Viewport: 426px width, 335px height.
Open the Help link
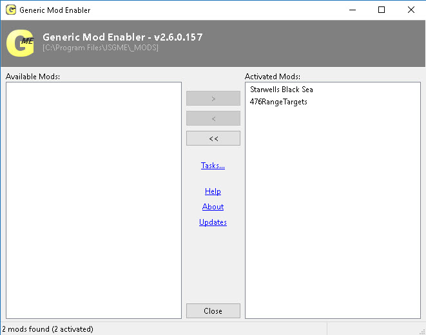[x=213, y=191]
